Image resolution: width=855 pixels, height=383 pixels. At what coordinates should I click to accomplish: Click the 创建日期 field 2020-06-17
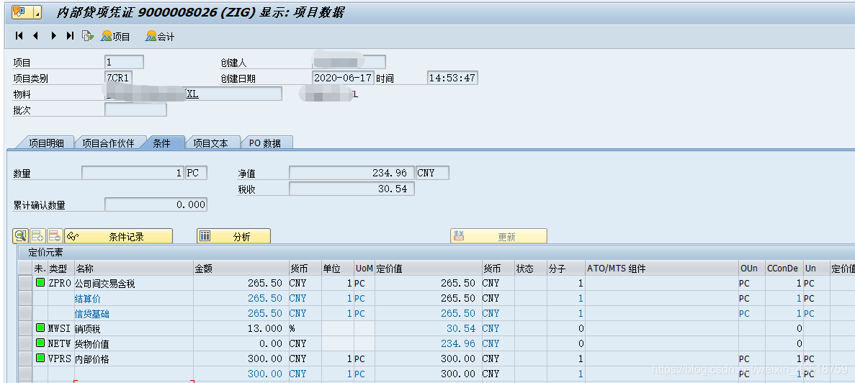pyautogui.click(x=343, y=77)
